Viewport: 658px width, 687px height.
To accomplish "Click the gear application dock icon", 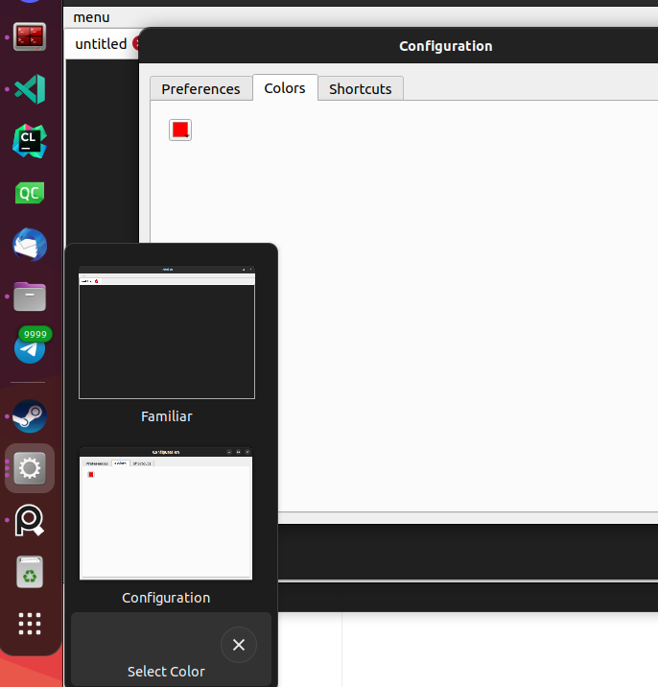I will tap(30, 468).
